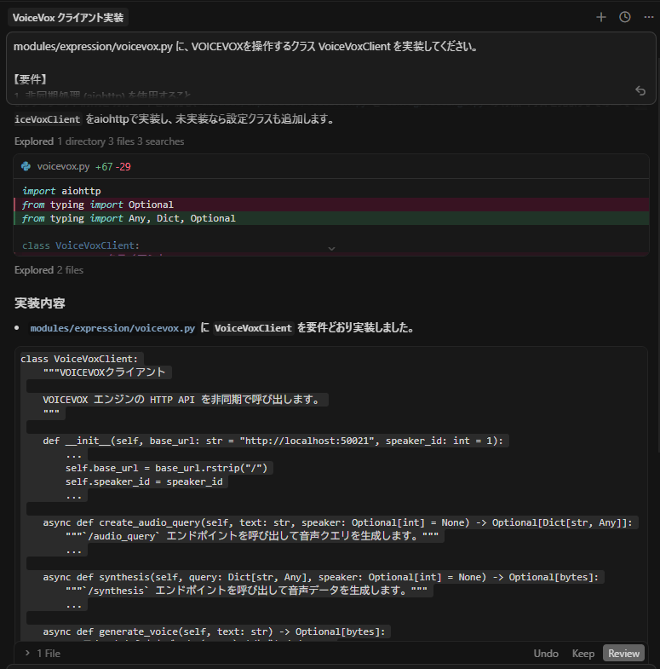Image resolution: width=660 pixels, height=669 pixels.
Task: Click the green added import line in diff
Action: point(129,218)
